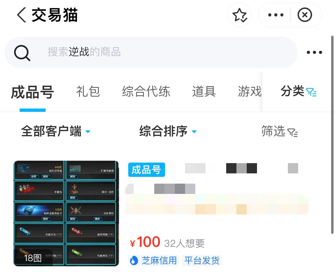Open the three-dot menu in title capsule
336x276 pixels.
pyautogui.click(x=275, y=15)
